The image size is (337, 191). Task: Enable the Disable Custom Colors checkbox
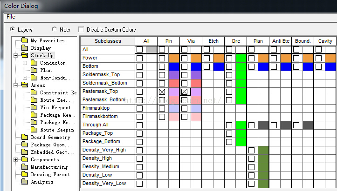coord(82,30)
